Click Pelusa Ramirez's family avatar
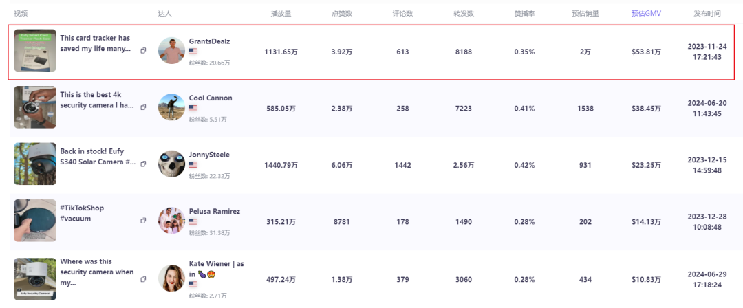The width and height of the screenshot is (743, 308). pyautogui.click(x=171, y=221)
